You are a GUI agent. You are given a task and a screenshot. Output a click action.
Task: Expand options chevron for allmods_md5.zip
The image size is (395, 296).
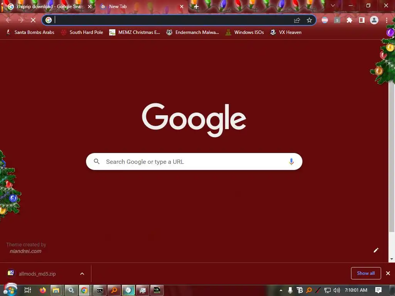(82, 274)
